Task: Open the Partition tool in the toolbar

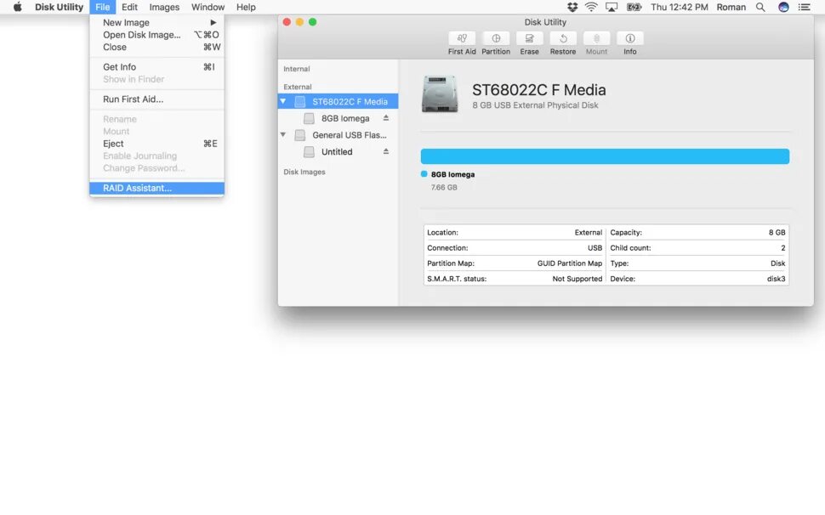Action: (496, 38)
